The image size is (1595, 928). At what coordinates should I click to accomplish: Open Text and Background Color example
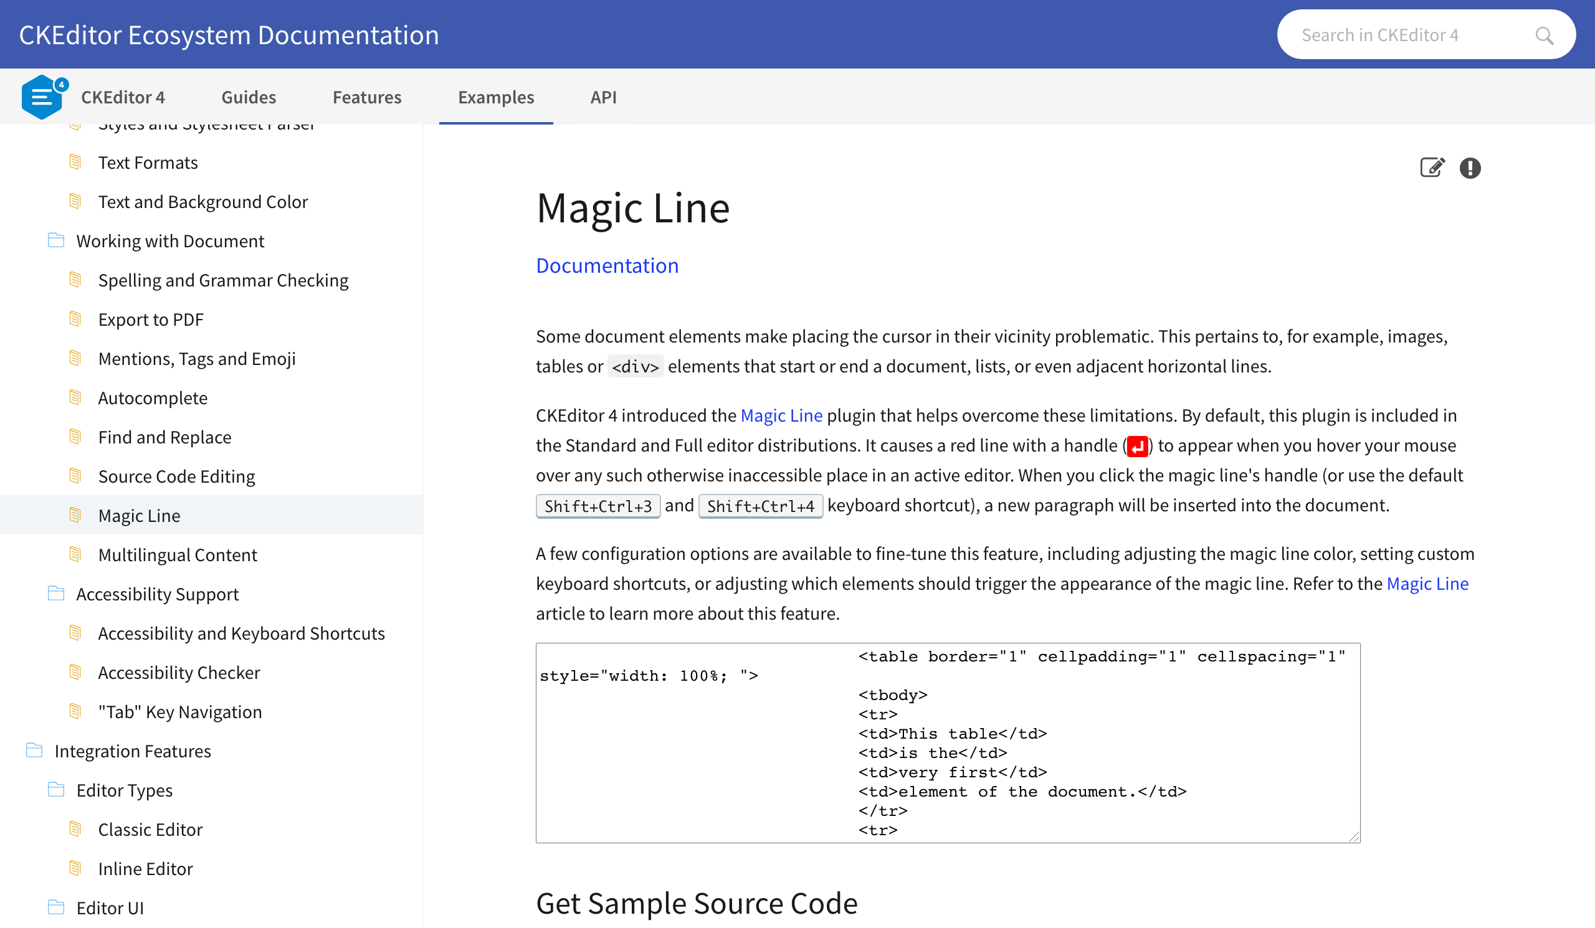(x=203, y=202)
